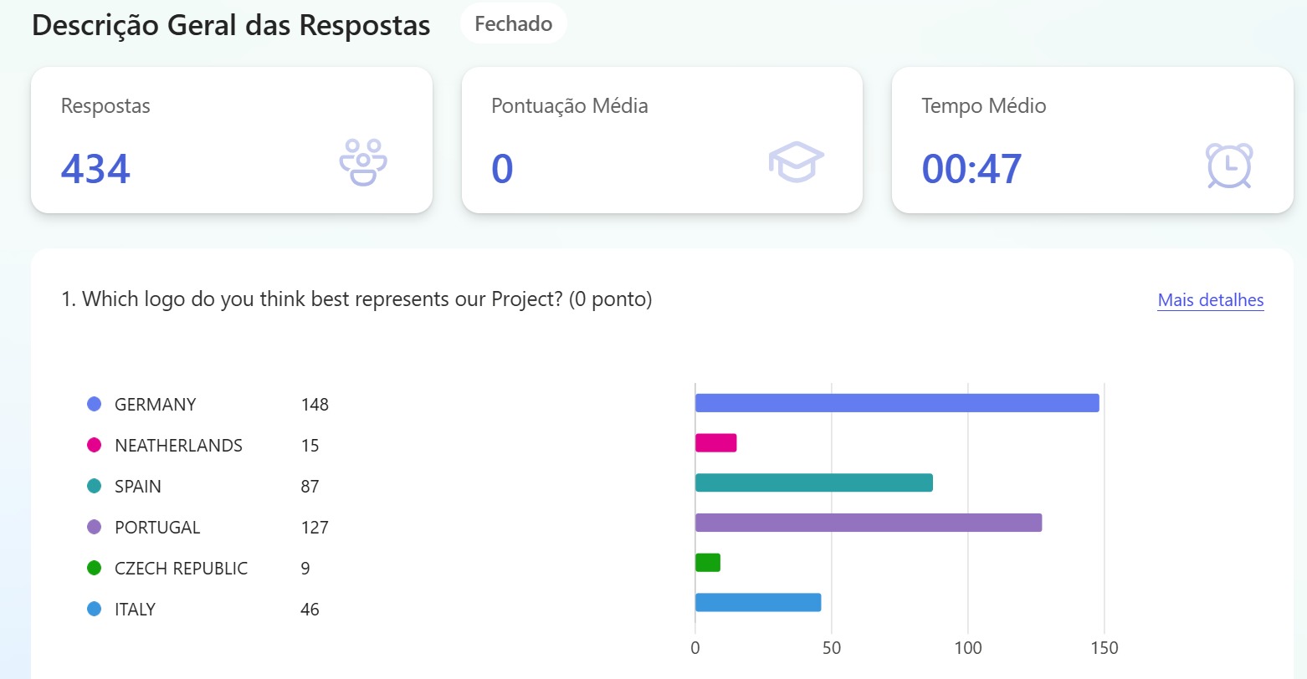The height and width of the screenshot is (679, 1307).
Task: Click the Portugal bar in the chart
Action: 868,523
